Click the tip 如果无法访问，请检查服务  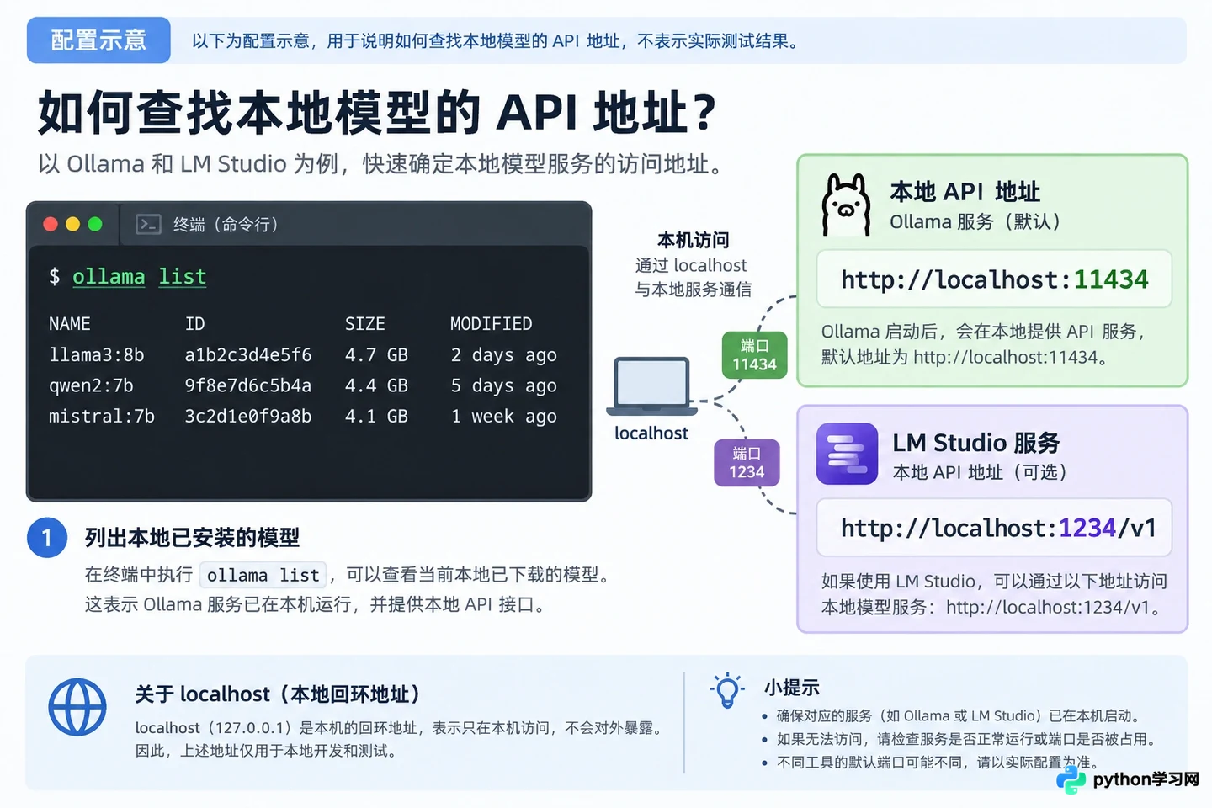968,739
